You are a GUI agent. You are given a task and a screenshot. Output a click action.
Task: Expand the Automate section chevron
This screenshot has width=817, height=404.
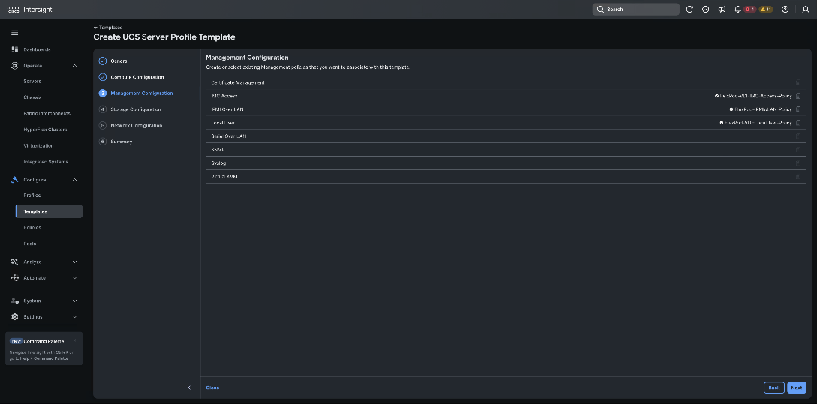(74, 278)
